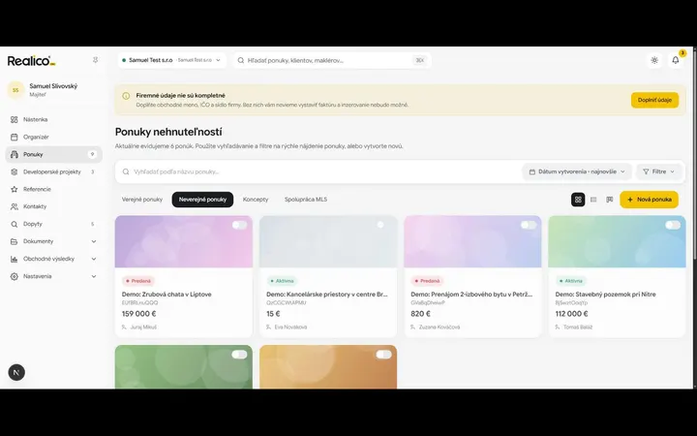Select Neverejné ponuky tab
The height and width of the screenshot is (436, 697).
click(202, 200)
